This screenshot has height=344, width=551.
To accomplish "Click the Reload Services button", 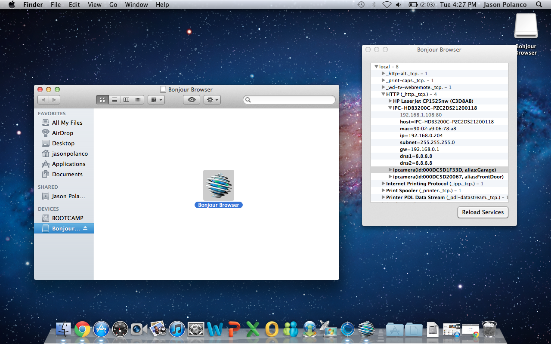I will coord(483,212).
